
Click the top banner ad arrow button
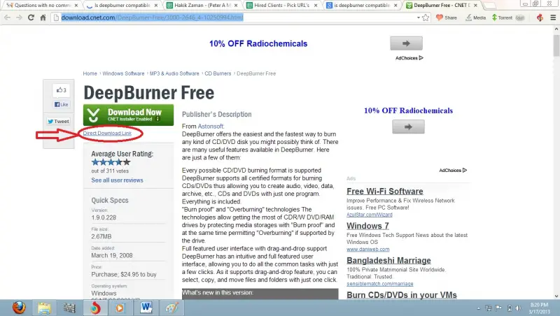coord(407,43)
